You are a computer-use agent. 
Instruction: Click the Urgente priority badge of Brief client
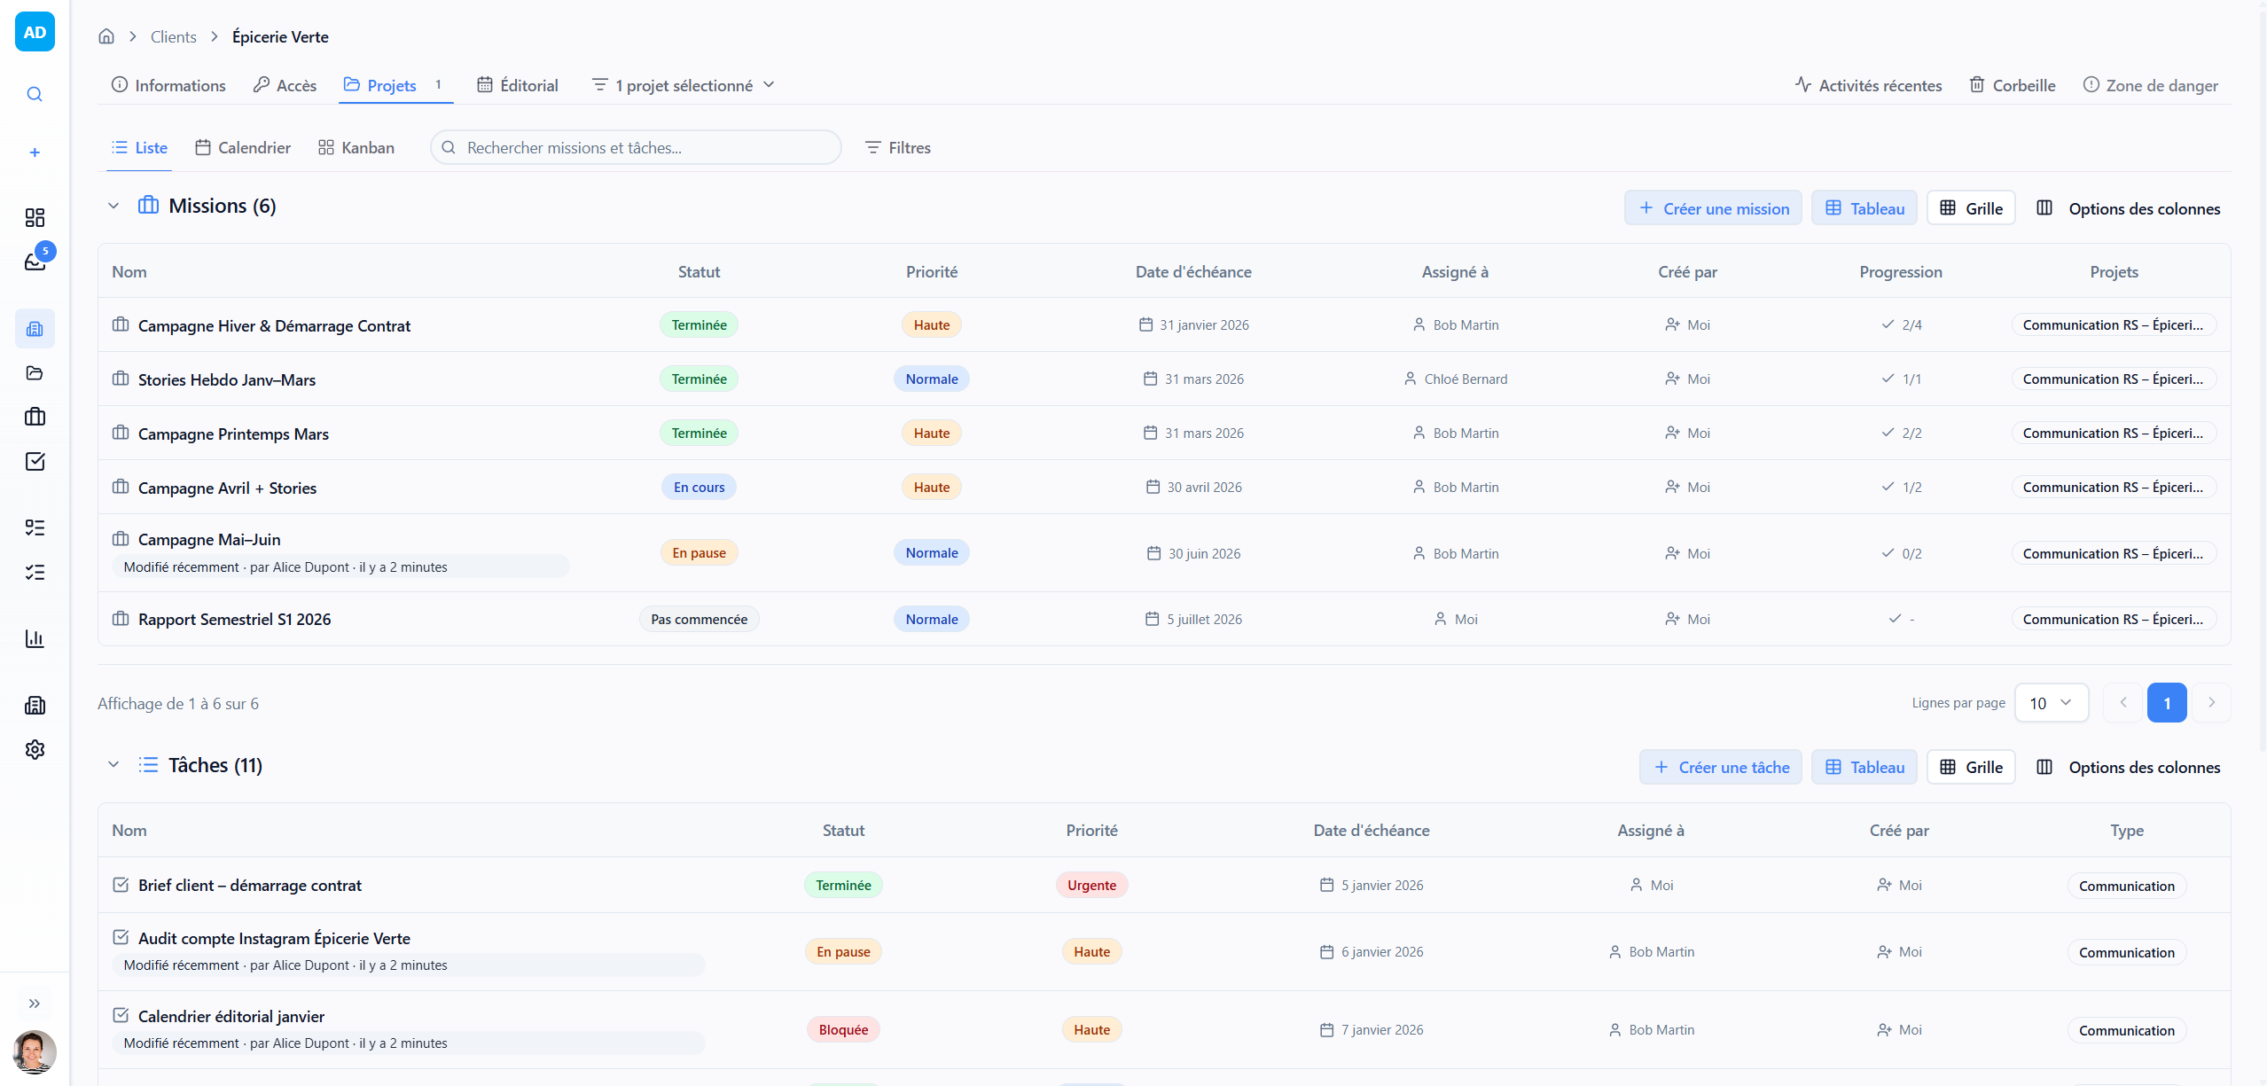(x=1091, y=885)
